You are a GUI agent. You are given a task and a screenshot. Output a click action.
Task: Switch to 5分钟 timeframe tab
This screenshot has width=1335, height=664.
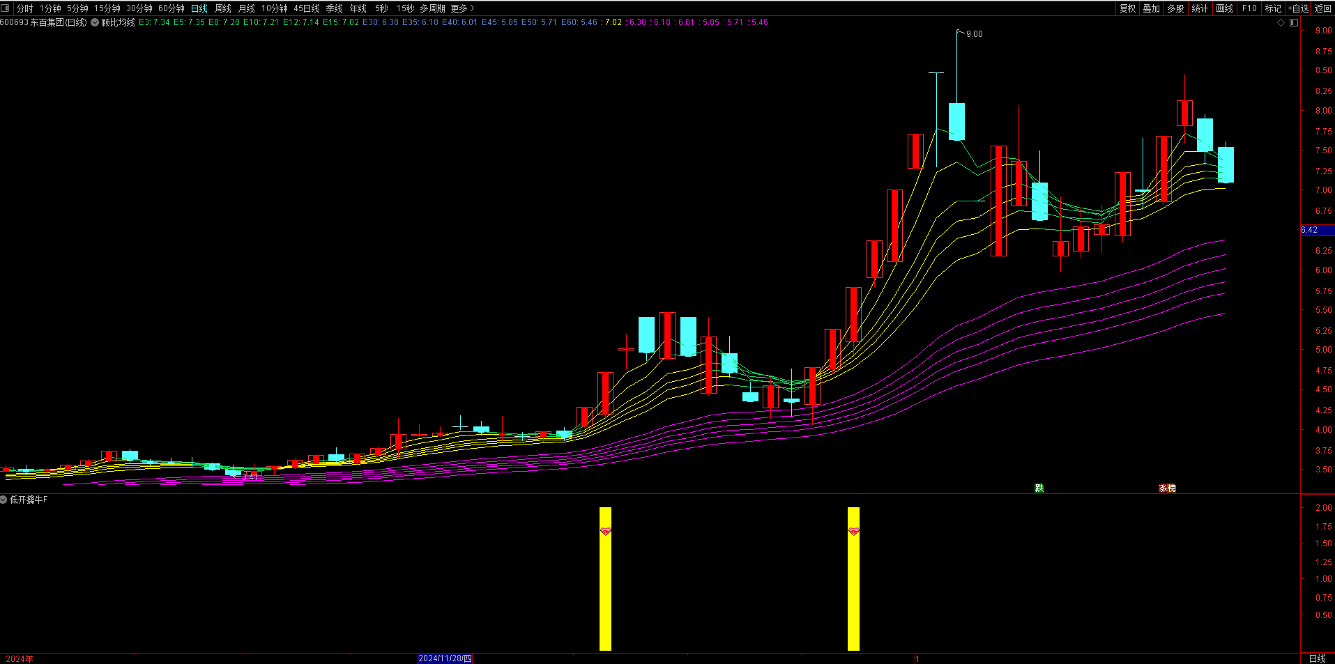click(x=77, y=8)
